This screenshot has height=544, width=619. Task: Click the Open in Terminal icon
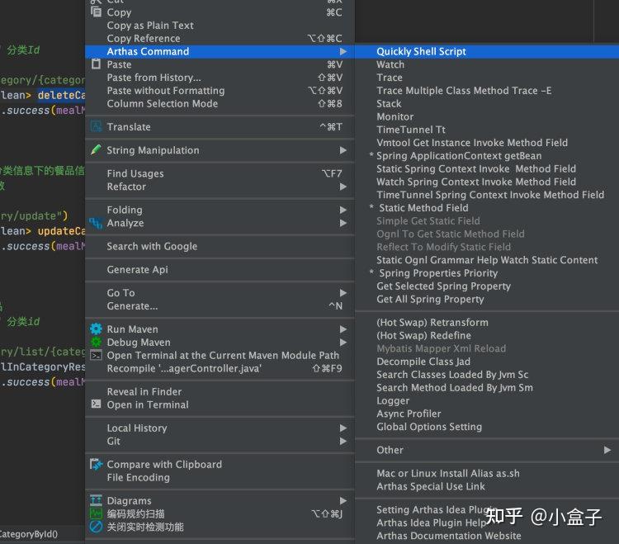[x=96, y=404]
